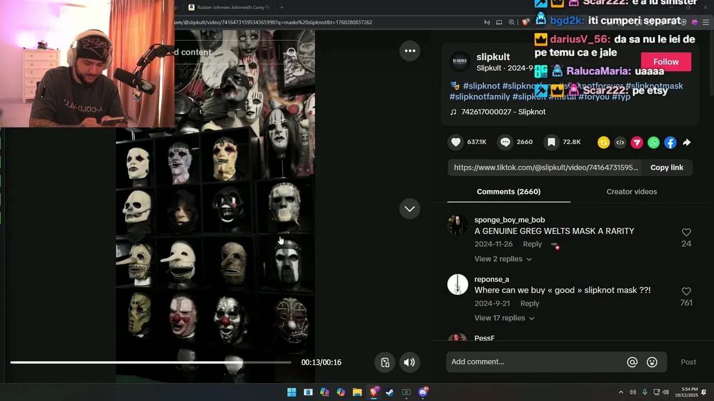The image size is (714, 401).
Task: Like the video with heart icon
Action: (x=456, y=142)
